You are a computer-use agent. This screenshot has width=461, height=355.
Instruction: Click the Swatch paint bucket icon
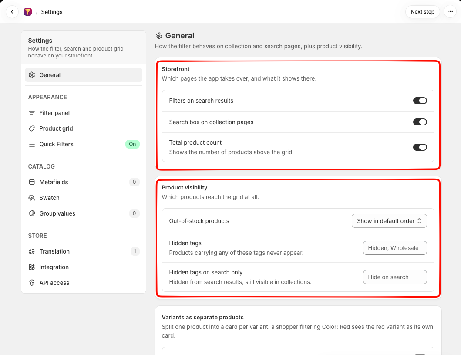[x=32, y=198]
